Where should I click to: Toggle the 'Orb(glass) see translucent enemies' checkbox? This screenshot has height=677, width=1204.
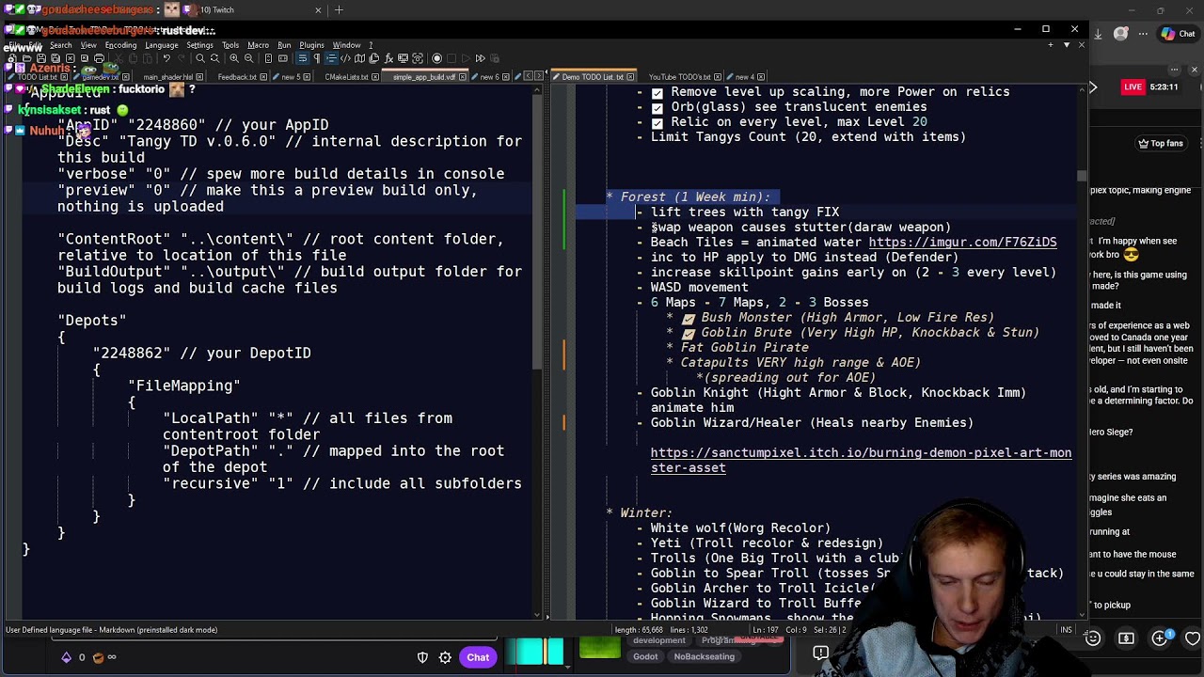(657, 107)
